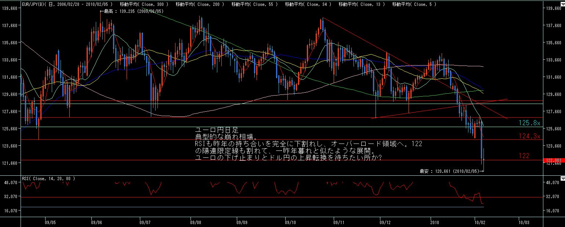The width and height of the screenshot is (565, 227).
Task: Select the 移動平均( Close, 13 ) indicator label
Action: click(x=362, y=4)
